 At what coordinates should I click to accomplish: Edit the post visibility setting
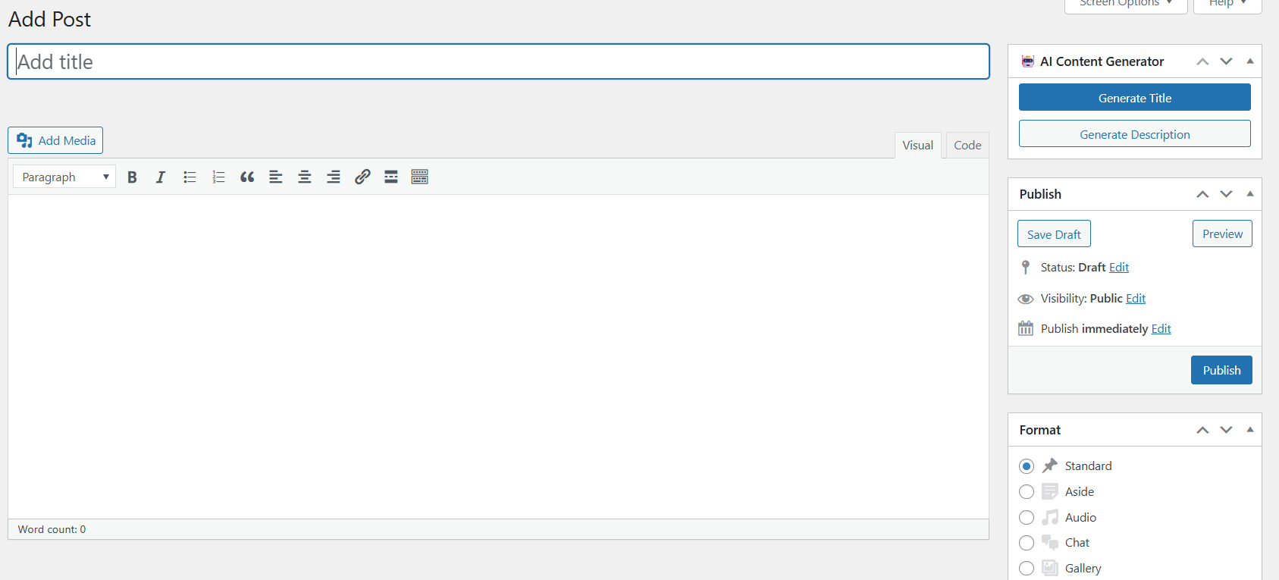[1136, 299]
